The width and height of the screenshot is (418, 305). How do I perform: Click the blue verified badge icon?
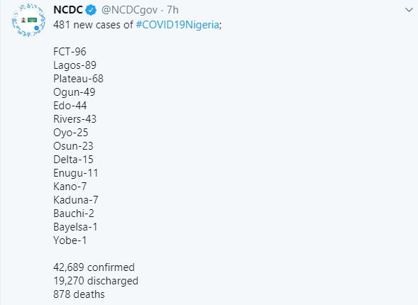(91, 10)
